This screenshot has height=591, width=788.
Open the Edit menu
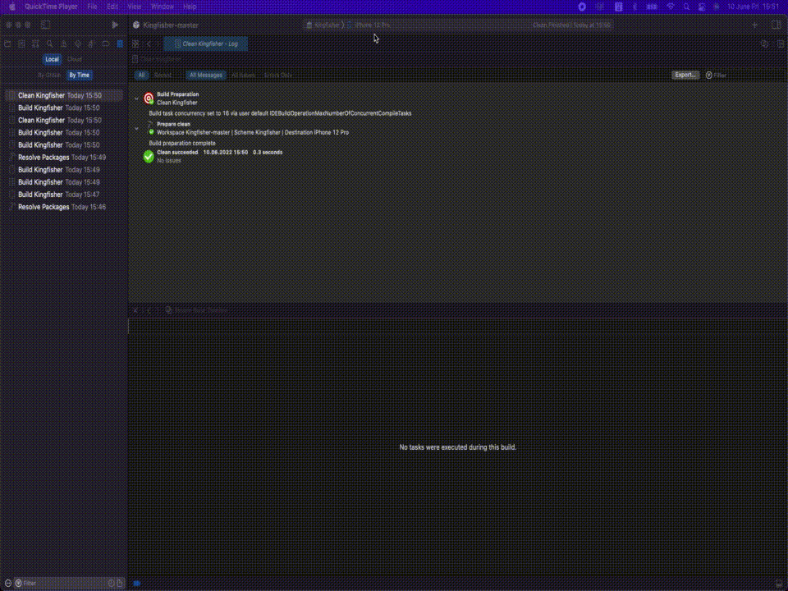tap(112, 7)
